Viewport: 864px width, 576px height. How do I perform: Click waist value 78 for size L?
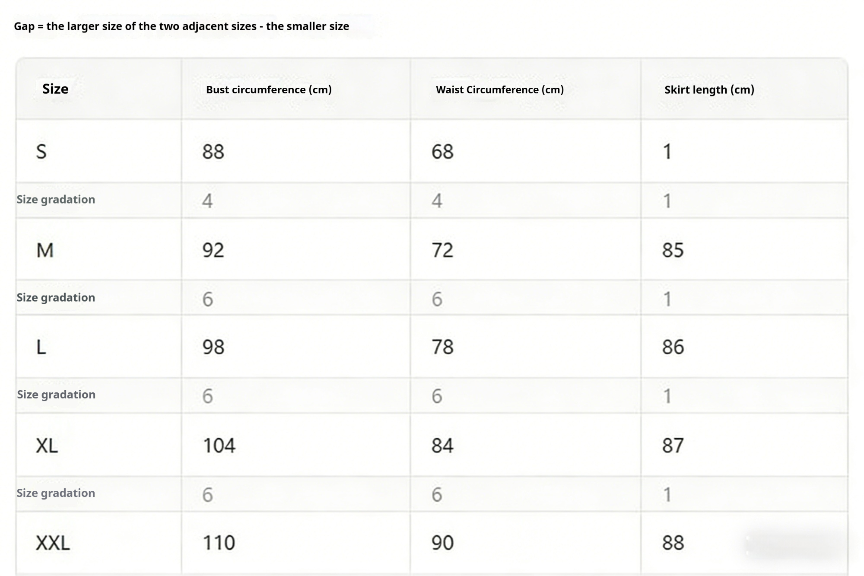point(442,347)
